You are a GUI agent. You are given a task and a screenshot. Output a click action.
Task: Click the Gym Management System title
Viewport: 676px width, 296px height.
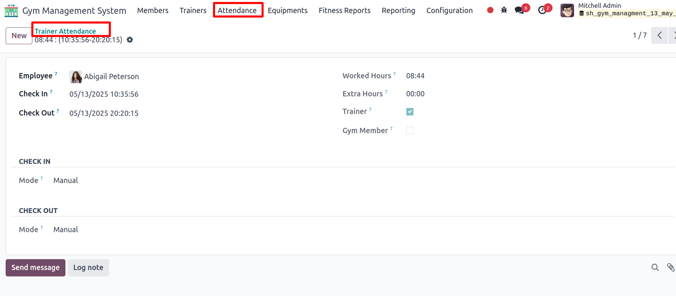[x=74, y=11]
